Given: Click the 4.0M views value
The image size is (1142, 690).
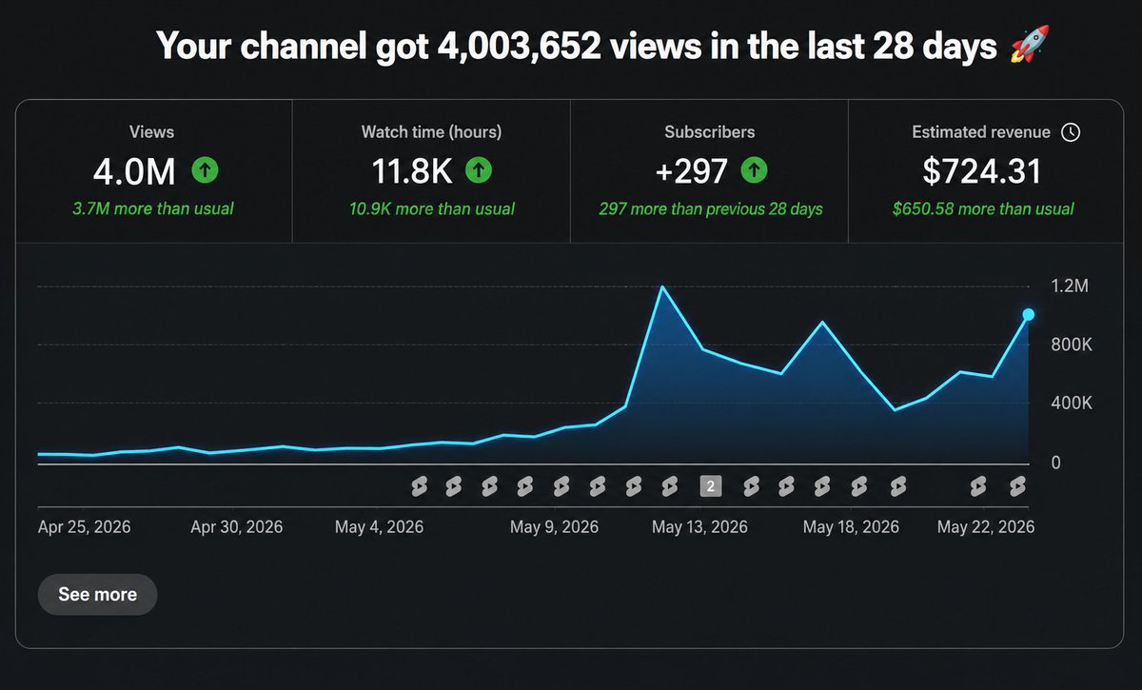Looking at the screenshot, I should (134, 172).
